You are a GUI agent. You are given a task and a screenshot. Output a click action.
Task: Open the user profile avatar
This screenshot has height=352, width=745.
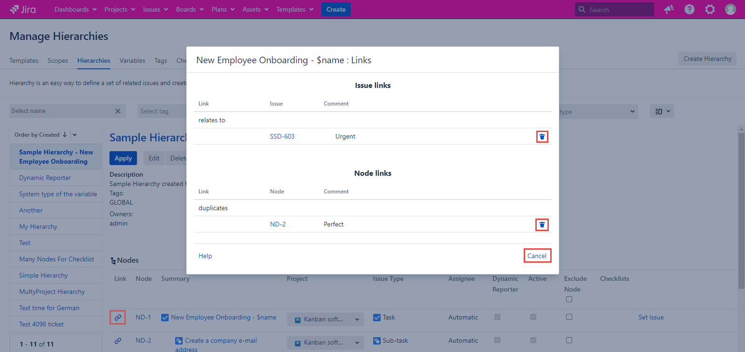click(731, 9)
